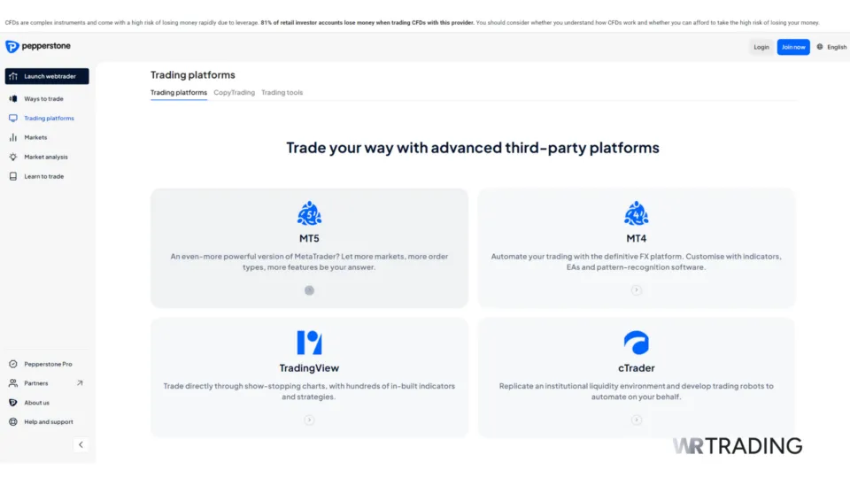
Task: Open Market analysis in sidebar
Action: coord(45,157)
